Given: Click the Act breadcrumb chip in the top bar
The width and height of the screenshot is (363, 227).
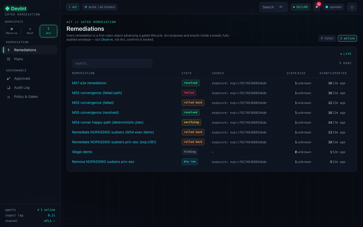Looking at the screenshot, I should (73, 7).
